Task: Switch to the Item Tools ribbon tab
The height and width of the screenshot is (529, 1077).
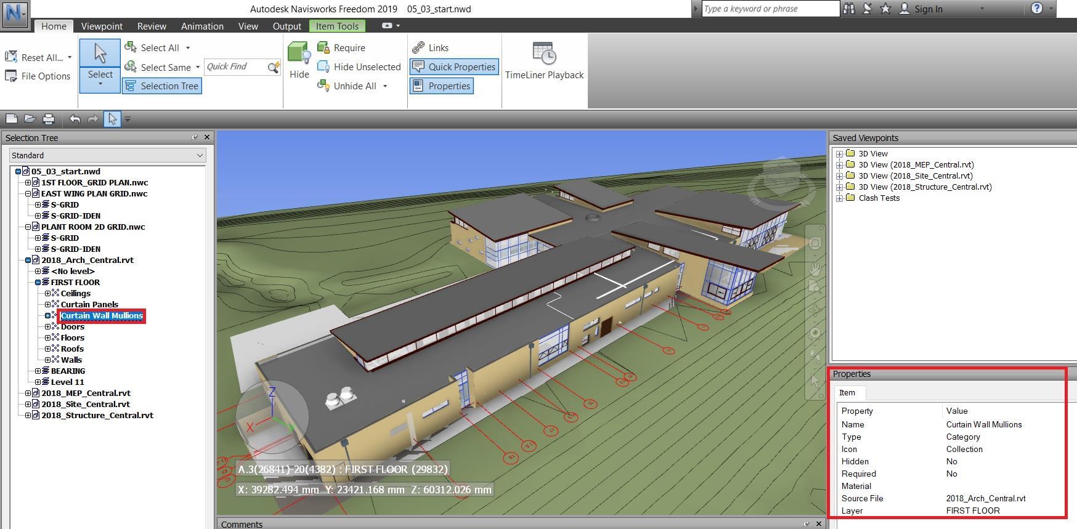Action: click(337, 26)
